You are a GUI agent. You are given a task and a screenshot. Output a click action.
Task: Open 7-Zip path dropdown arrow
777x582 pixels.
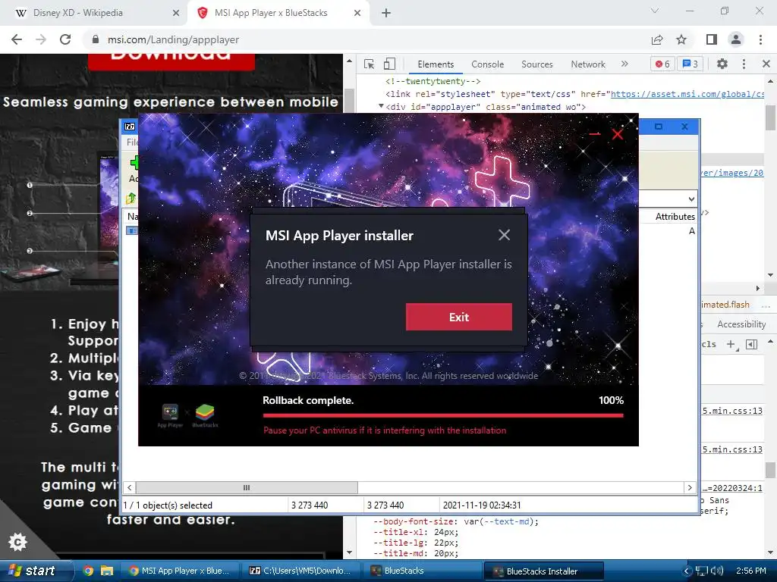pyautogui.click(x=691, y=199)
